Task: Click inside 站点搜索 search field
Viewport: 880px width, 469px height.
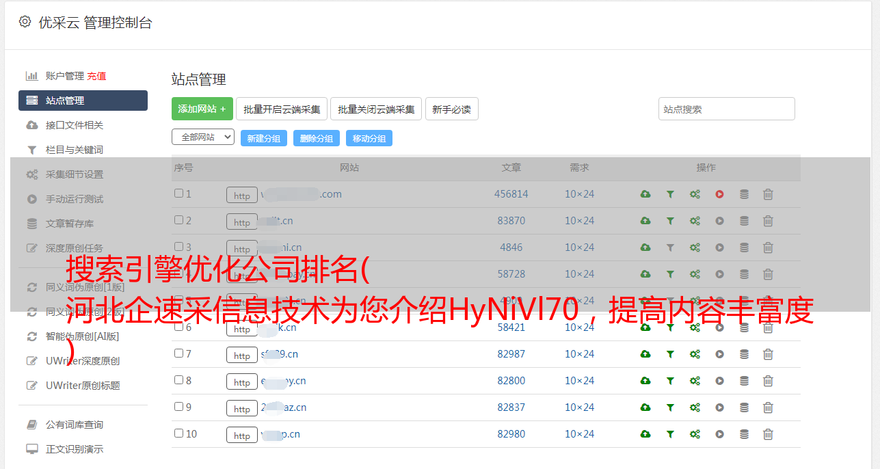Action: click(x=726, y=109)
